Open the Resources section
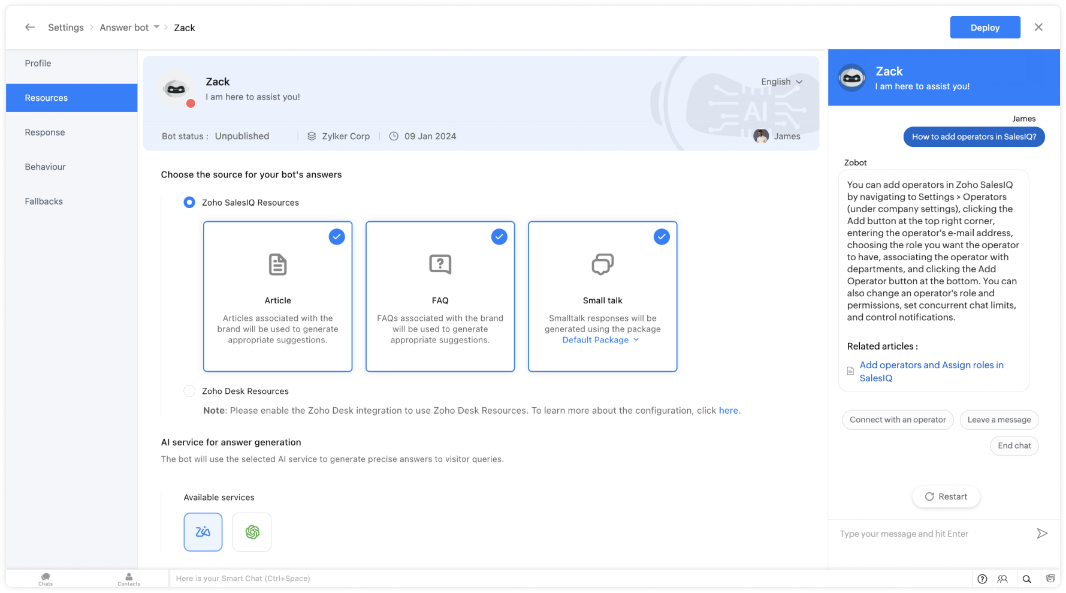This screenshot has height=593, width=1066. pos(72,98)
